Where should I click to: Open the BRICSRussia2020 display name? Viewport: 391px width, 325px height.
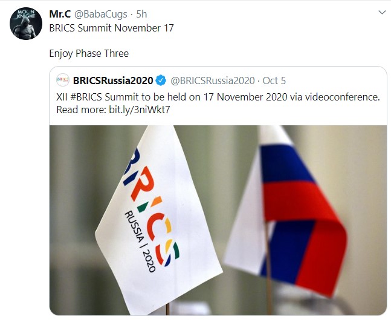pos(113,80)
